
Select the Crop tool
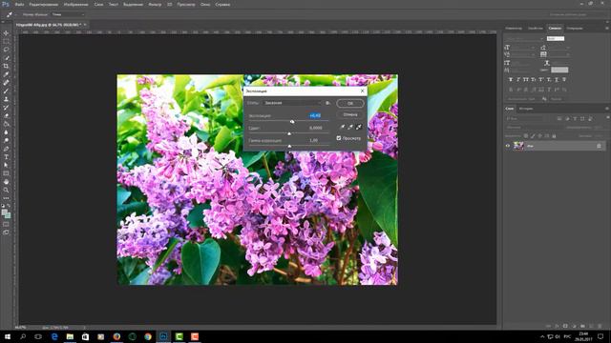point(6,66)
